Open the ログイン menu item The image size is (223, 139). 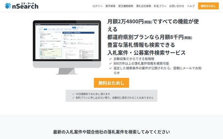tap(98, 6)
